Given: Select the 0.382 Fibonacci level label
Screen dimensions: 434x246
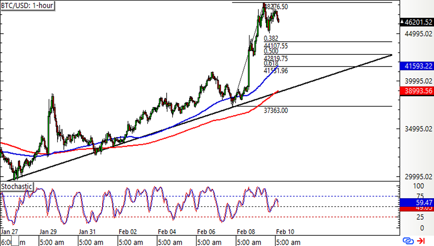Looking at the screenshot, I should click(x=271, y=39).
